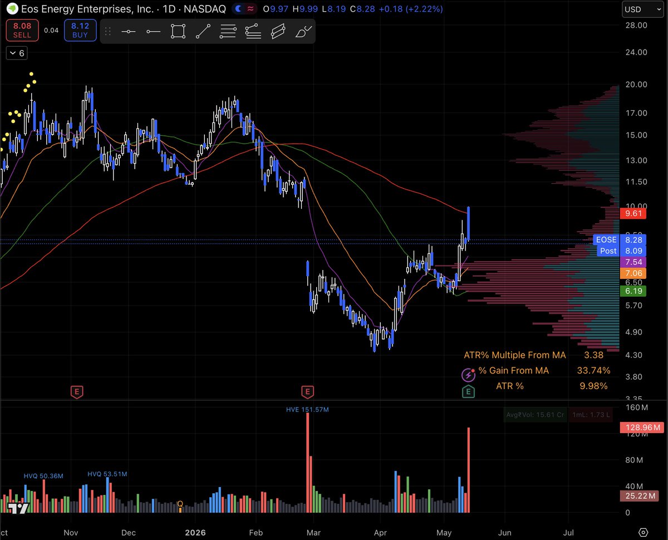Click the purple lightning news flash icon
Image resolution: width=668 pixels, height=540 pixels.
click(x=468, y=375)
